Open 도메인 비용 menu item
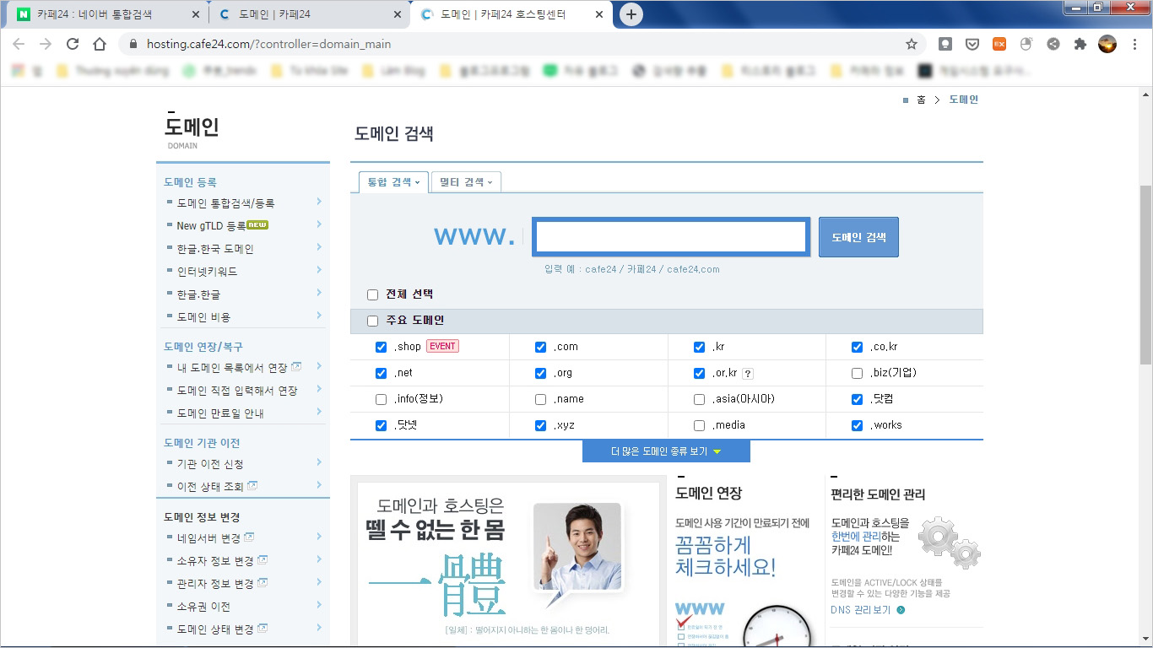The width and height of the screenshot is (1153, 648). 203,317
